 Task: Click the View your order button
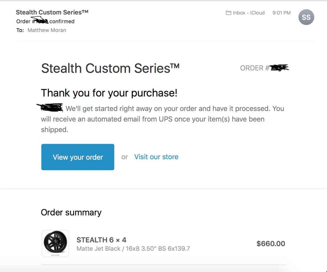point(78,157)
